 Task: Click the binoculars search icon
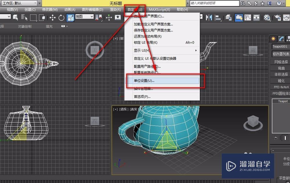[x=243, y=3]
